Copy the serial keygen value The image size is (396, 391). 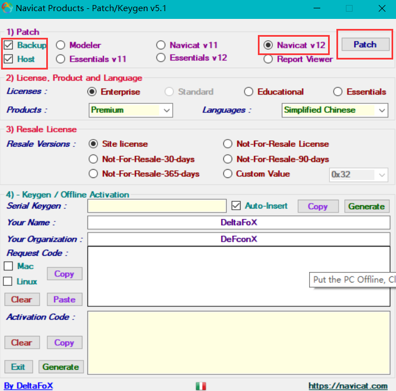[x=318, y=206]
